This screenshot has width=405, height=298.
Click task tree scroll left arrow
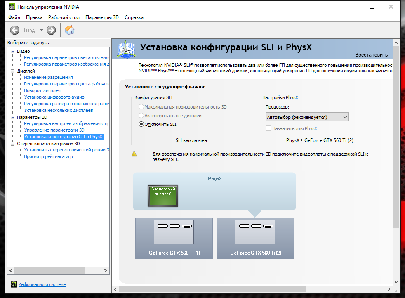coord(11,270)
